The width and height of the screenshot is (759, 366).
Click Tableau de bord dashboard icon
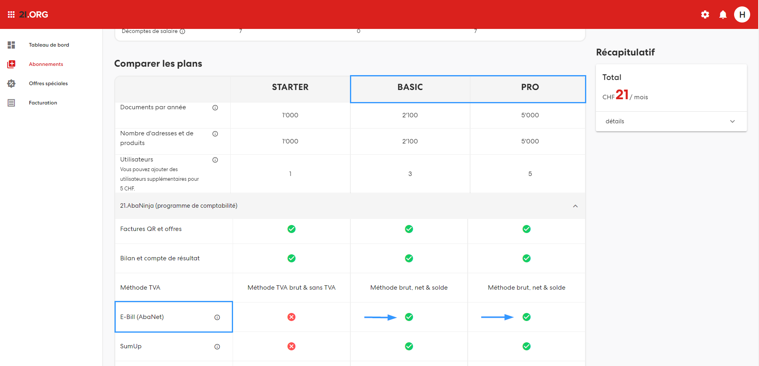pos(11,45)
